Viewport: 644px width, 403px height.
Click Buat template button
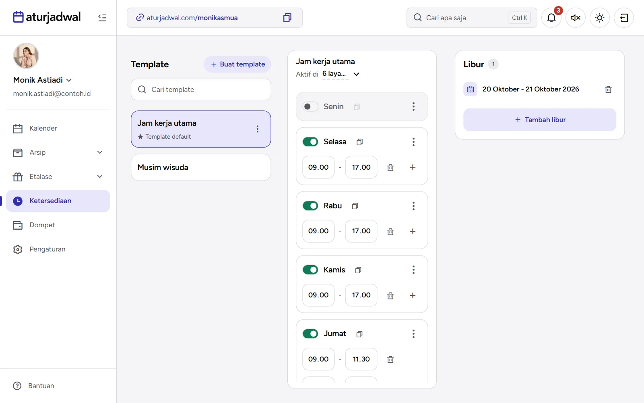(237, 64)
